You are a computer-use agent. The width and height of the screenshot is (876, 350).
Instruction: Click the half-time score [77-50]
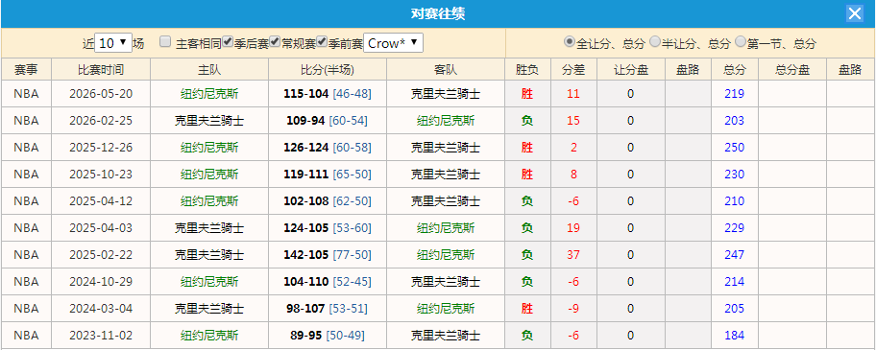352,255
